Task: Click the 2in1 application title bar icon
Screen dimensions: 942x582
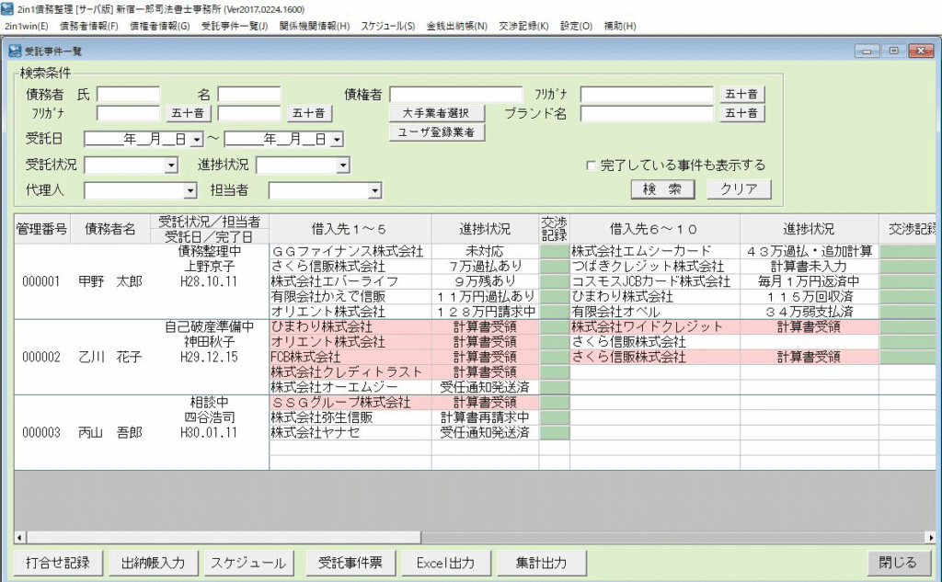Action: [7, 8]
